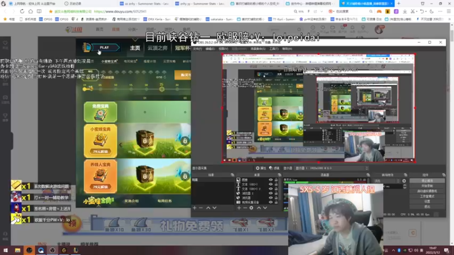Reload the page in browser toolbar

(22, 11)
